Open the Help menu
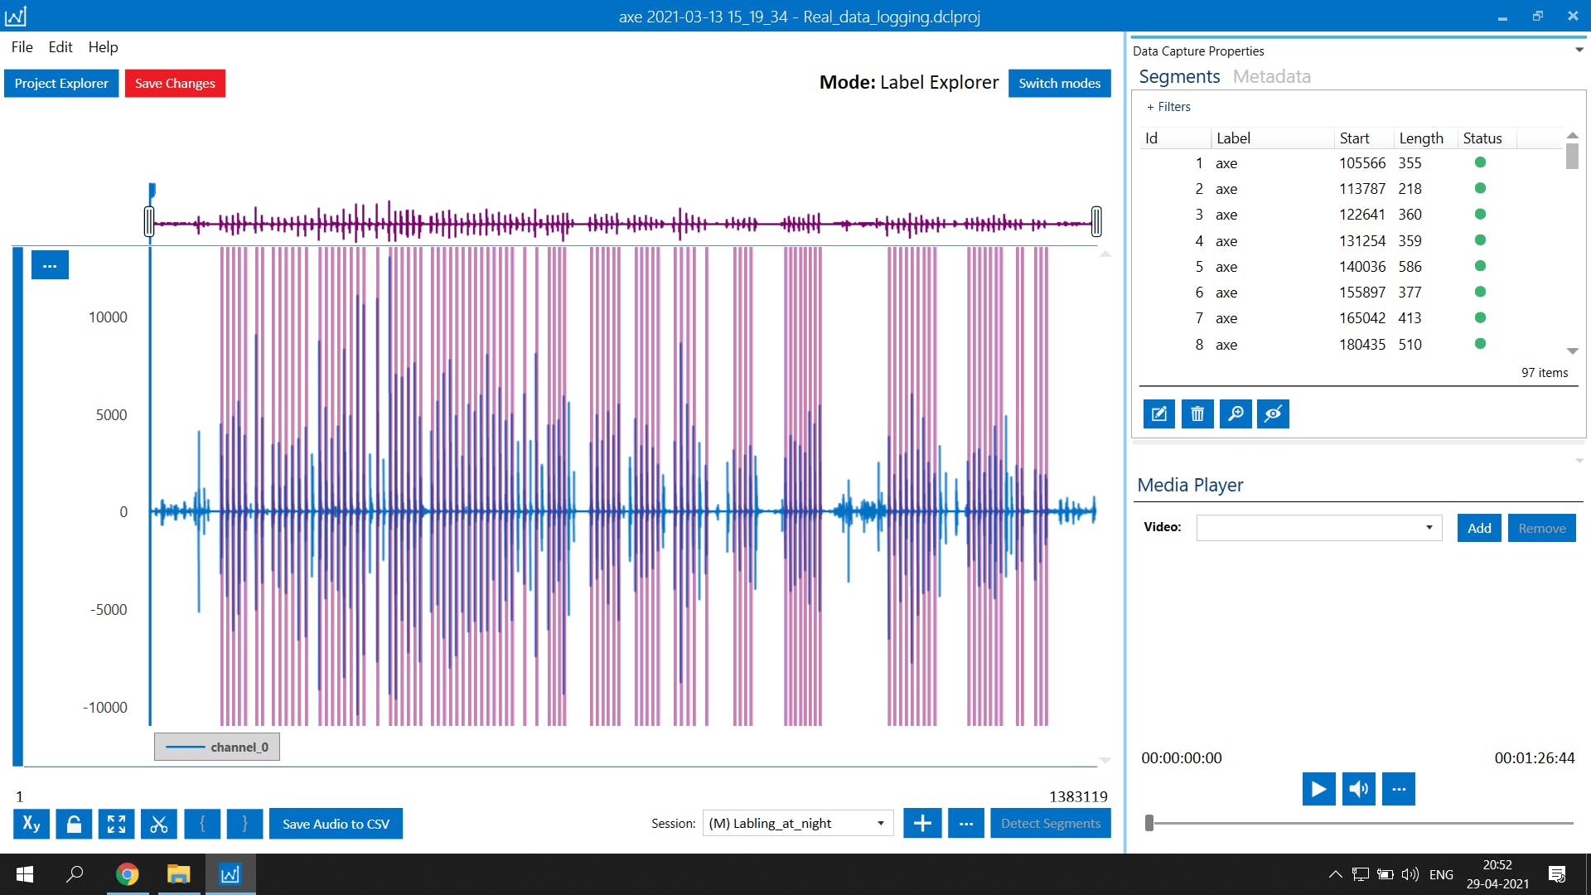 104,47
